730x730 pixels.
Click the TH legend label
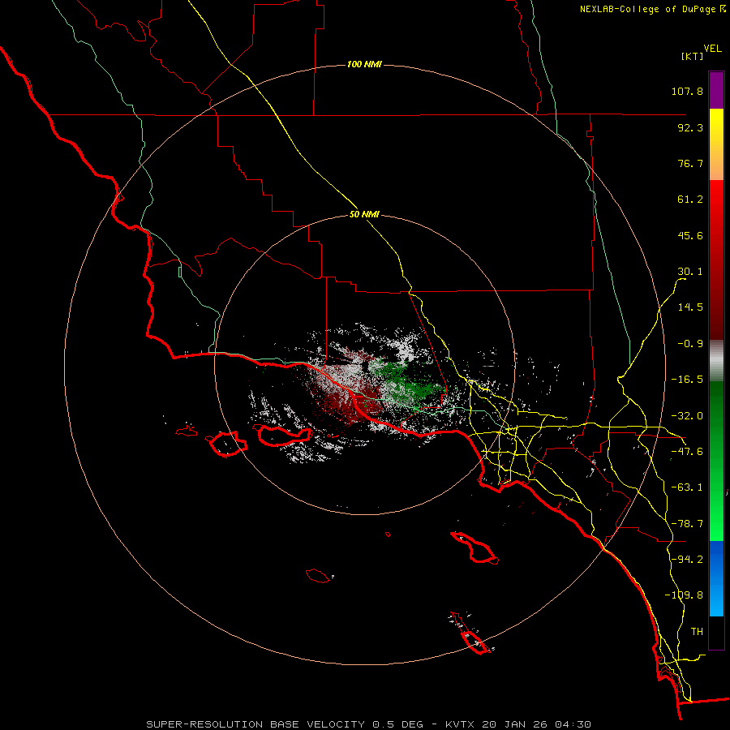tap(697, 632)
